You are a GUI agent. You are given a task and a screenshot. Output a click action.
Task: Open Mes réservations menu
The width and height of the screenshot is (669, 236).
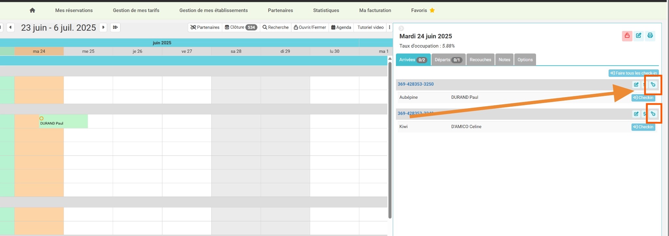point(74,10)
